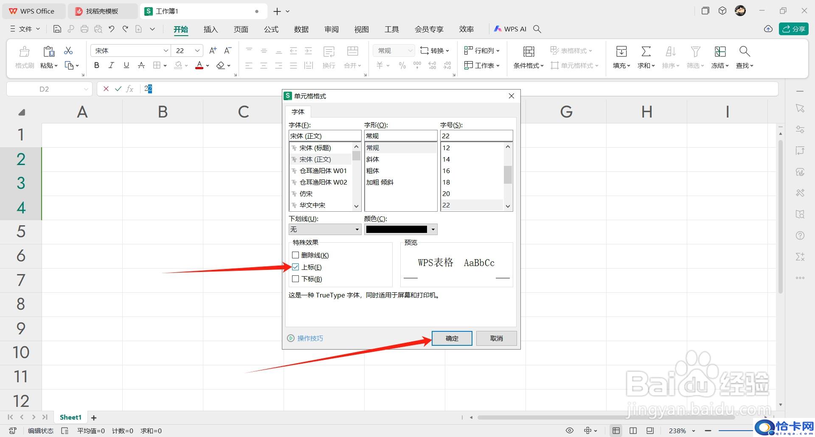Screen dimensions: 815x437
Task: Open the 文件 file menu dropdown
Action: [25, 29]
